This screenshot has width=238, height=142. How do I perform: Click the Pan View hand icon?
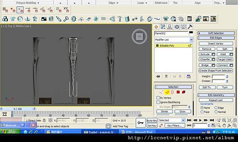tap(224, 125)
